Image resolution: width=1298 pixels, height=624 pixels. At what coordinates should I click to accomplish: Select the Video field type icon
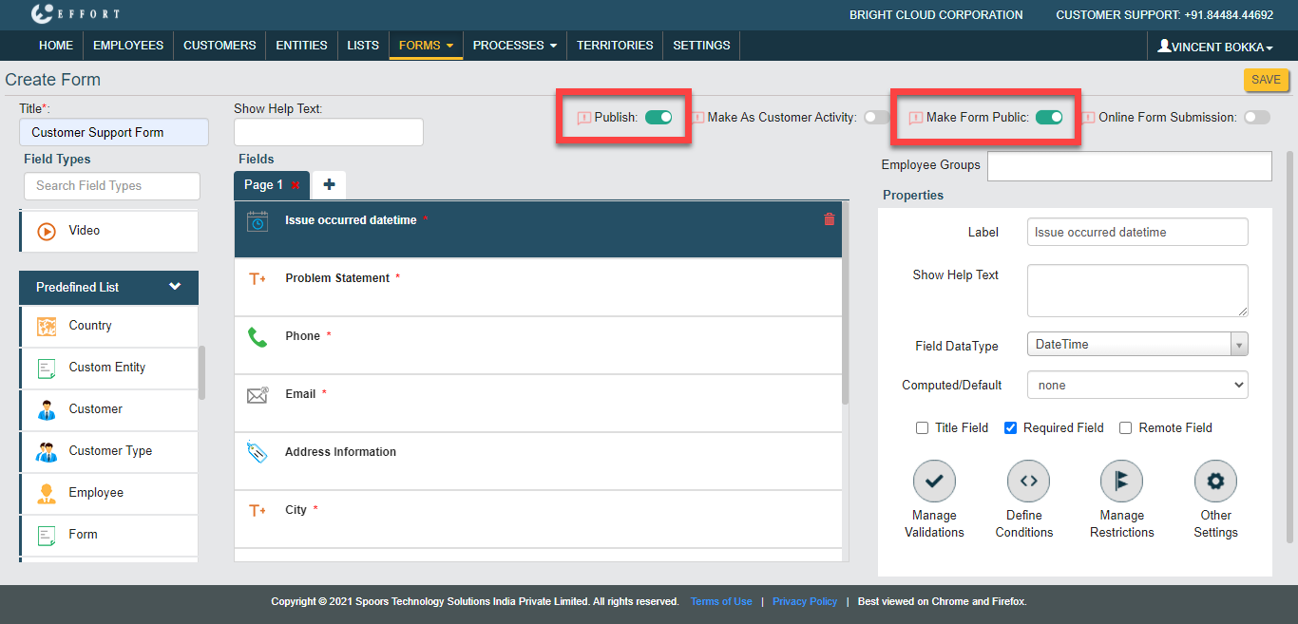click(x=47, y=231)
